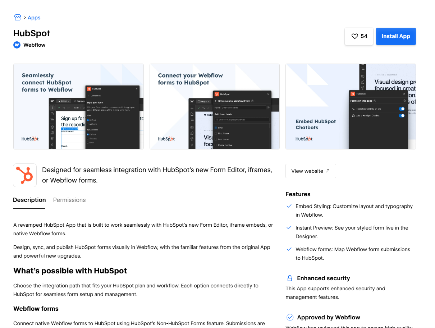Check the First Name checkbox in second screenshot
Image resolution: width=435 pixels, height=328 pixels.
(216, 134)
